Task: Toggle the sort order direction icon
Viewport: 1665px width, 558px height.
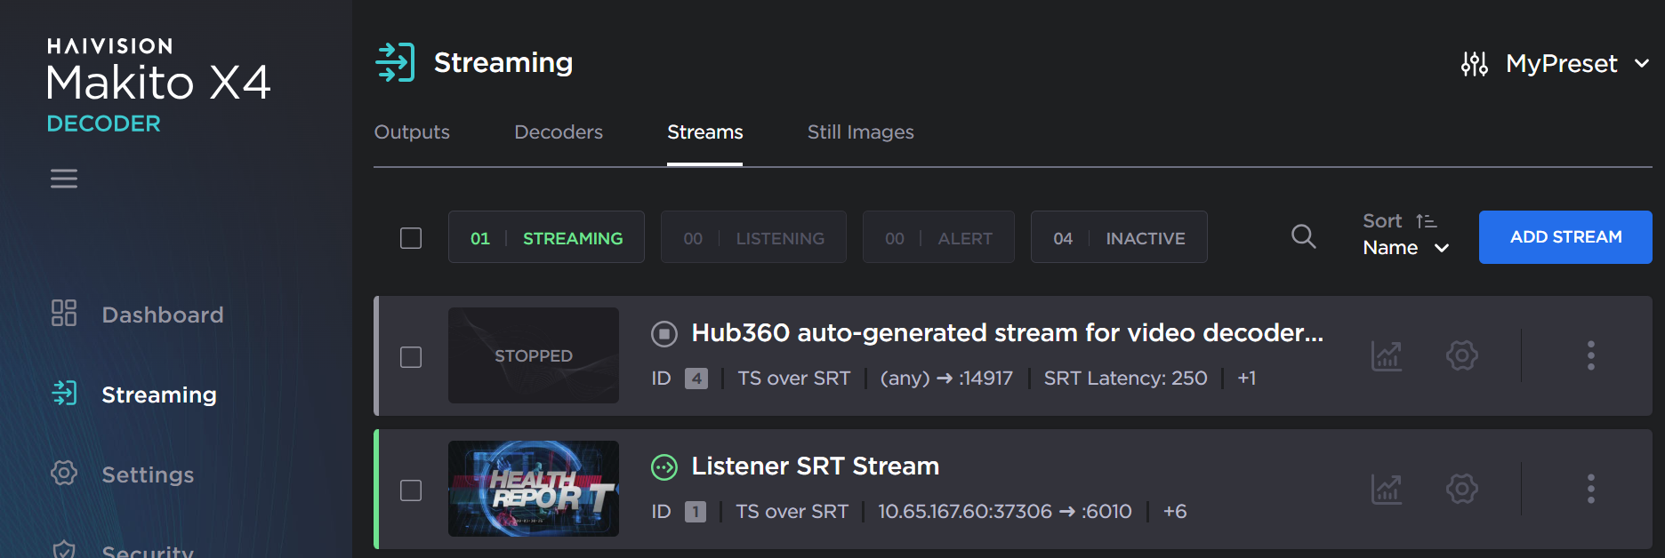Action: (1426, 221)
